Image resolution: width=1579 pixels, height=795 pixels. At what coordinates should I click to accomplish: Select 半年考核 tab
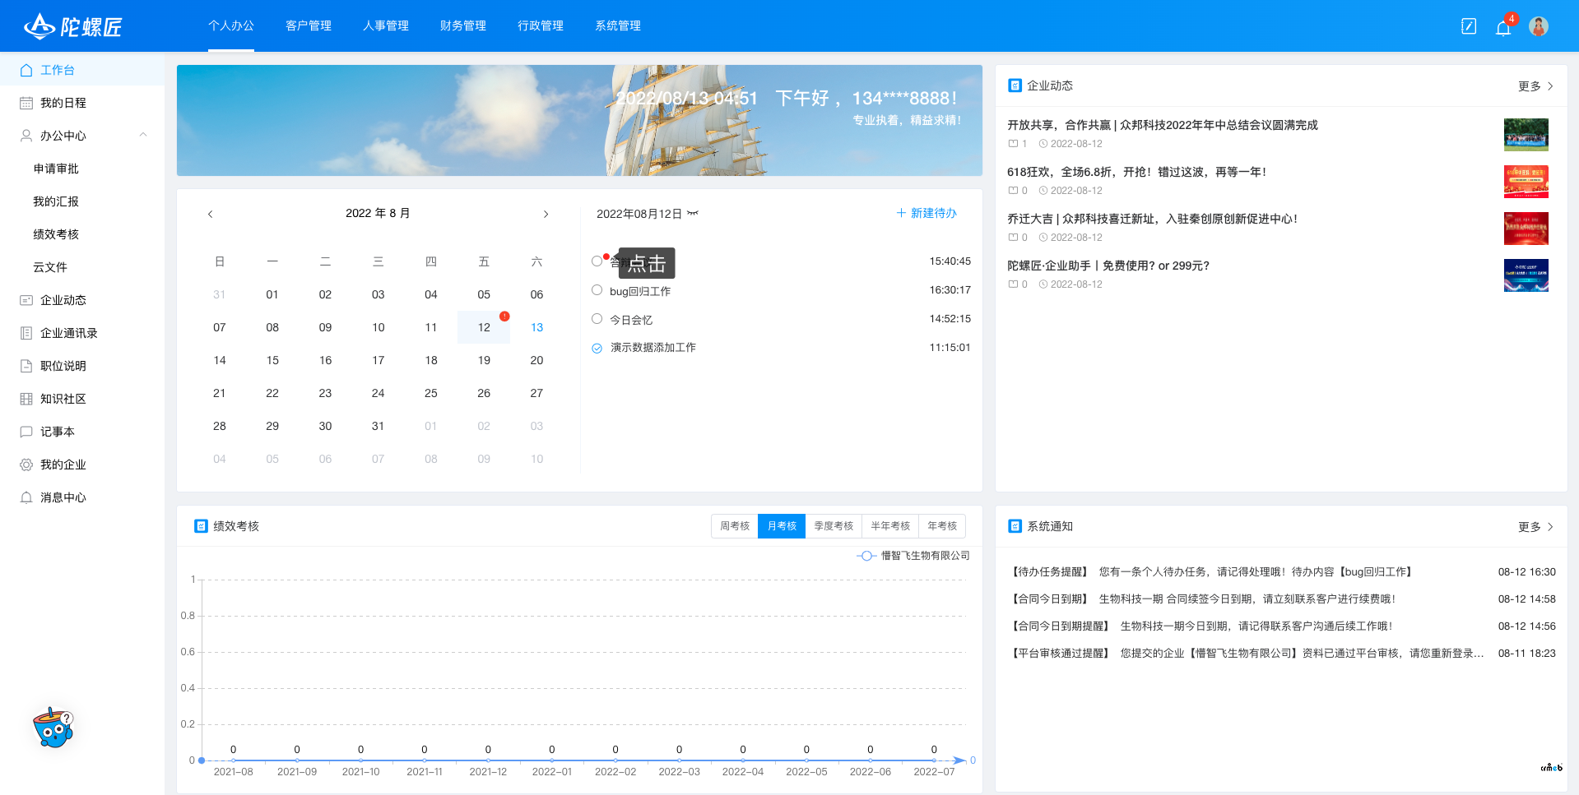(x=890, y=526)
